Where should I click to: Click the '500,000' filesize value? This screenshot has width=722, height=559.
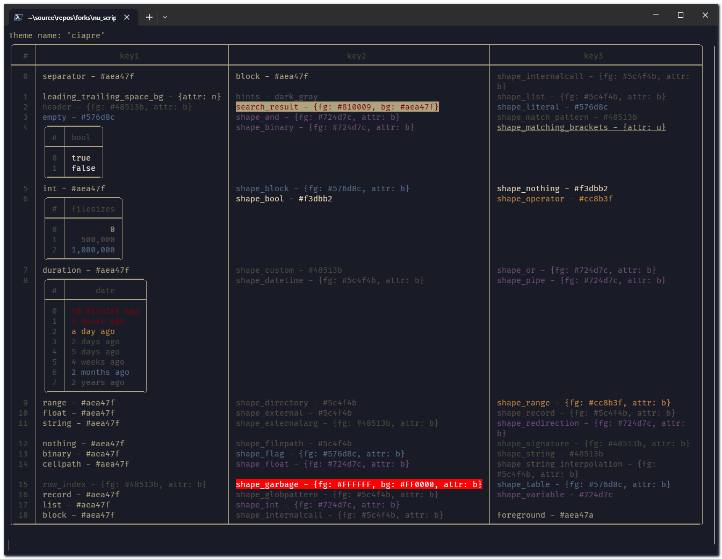(98, 239)
